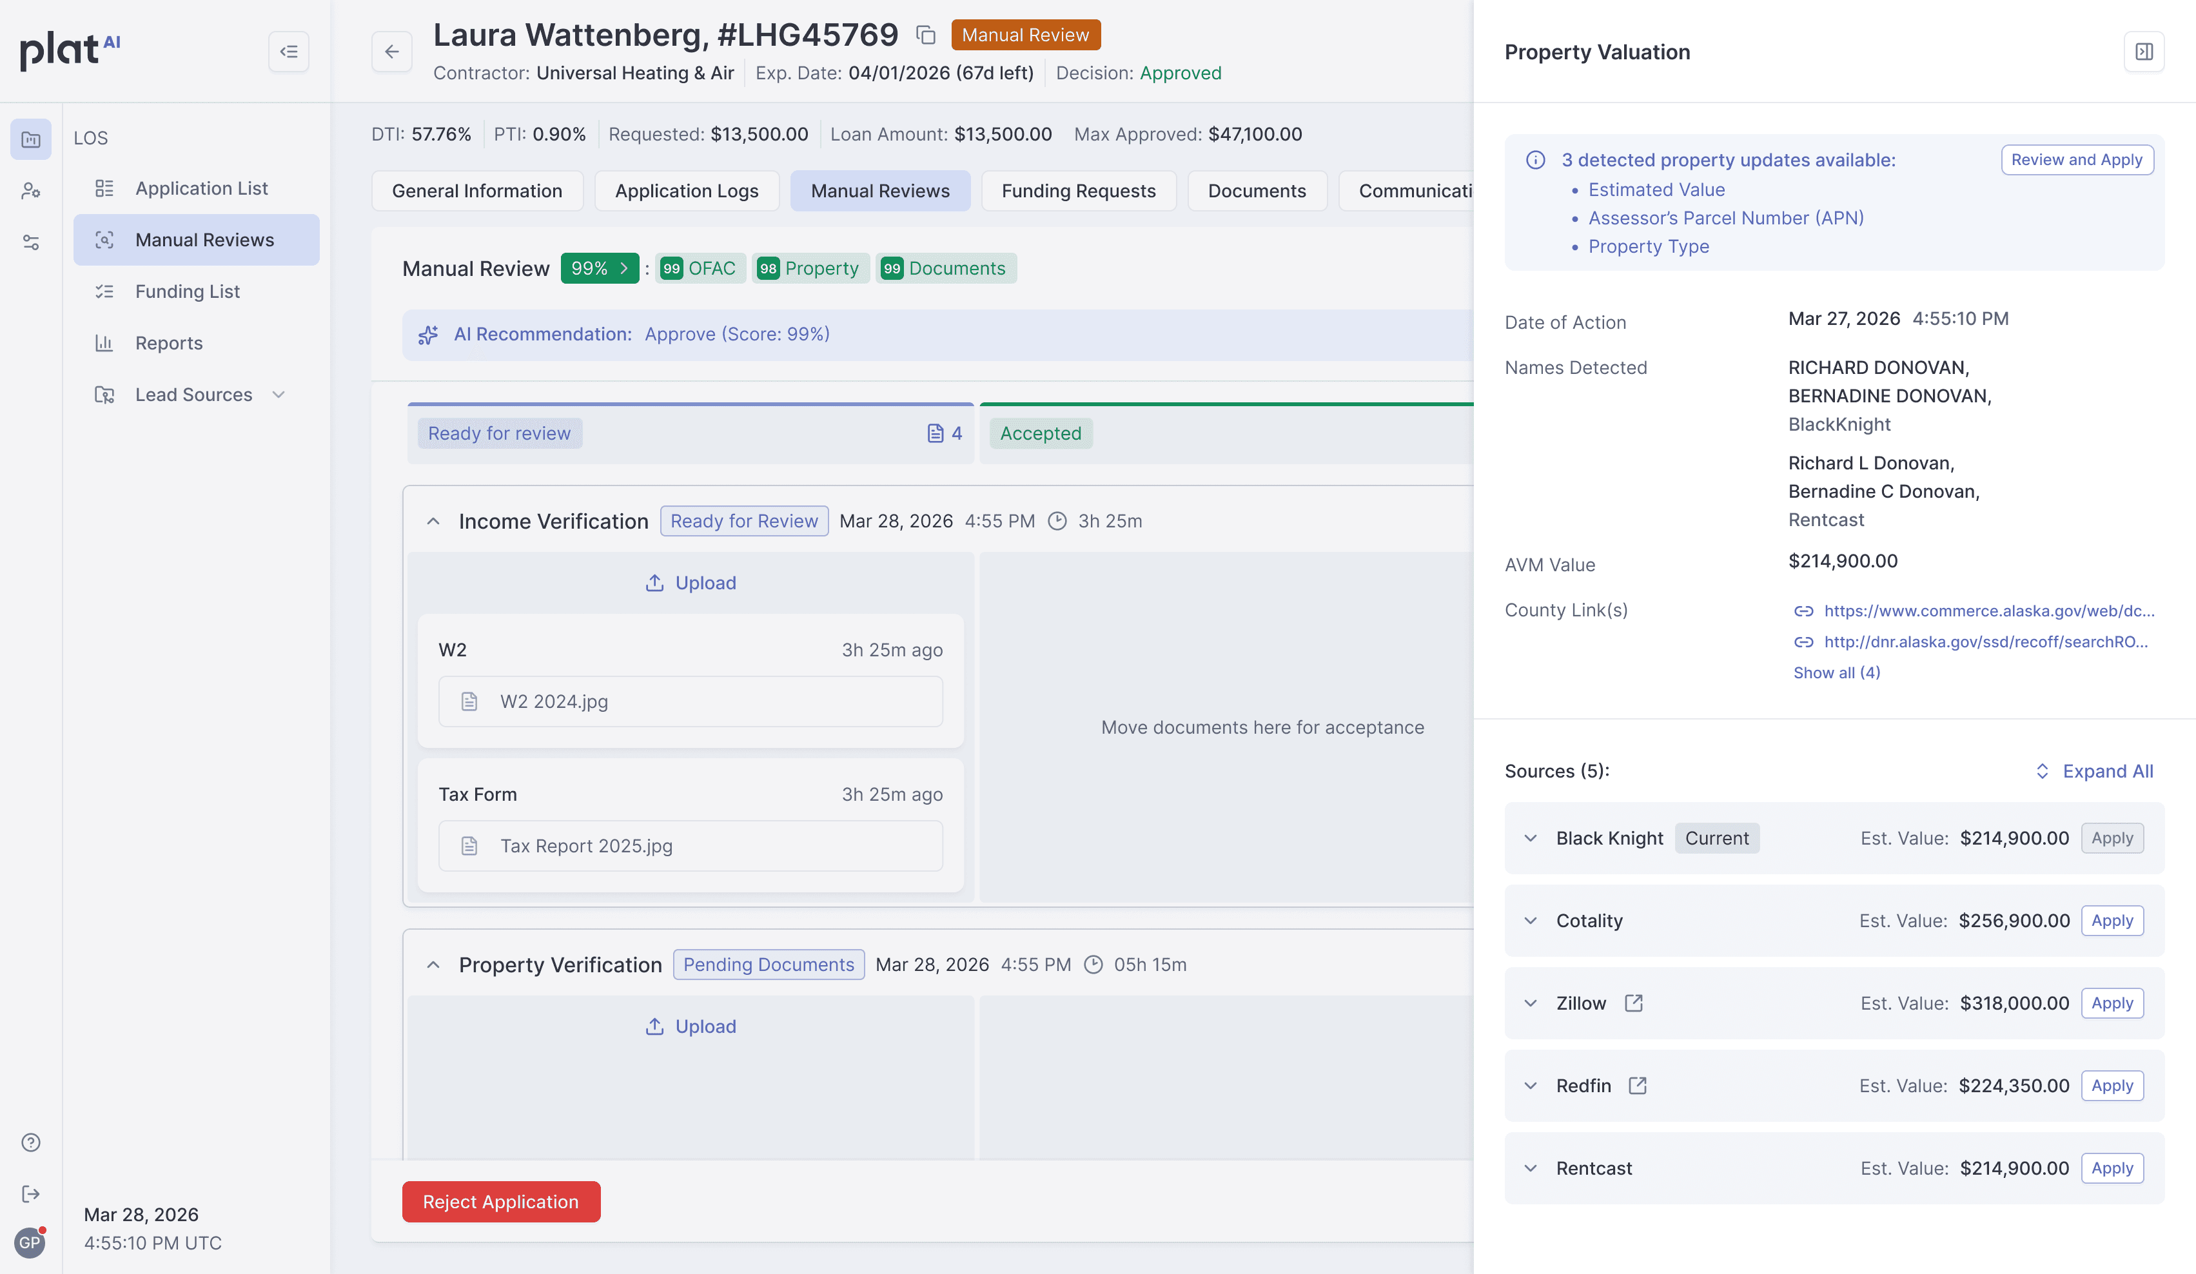Switch to the Application Logs tab

687,191
